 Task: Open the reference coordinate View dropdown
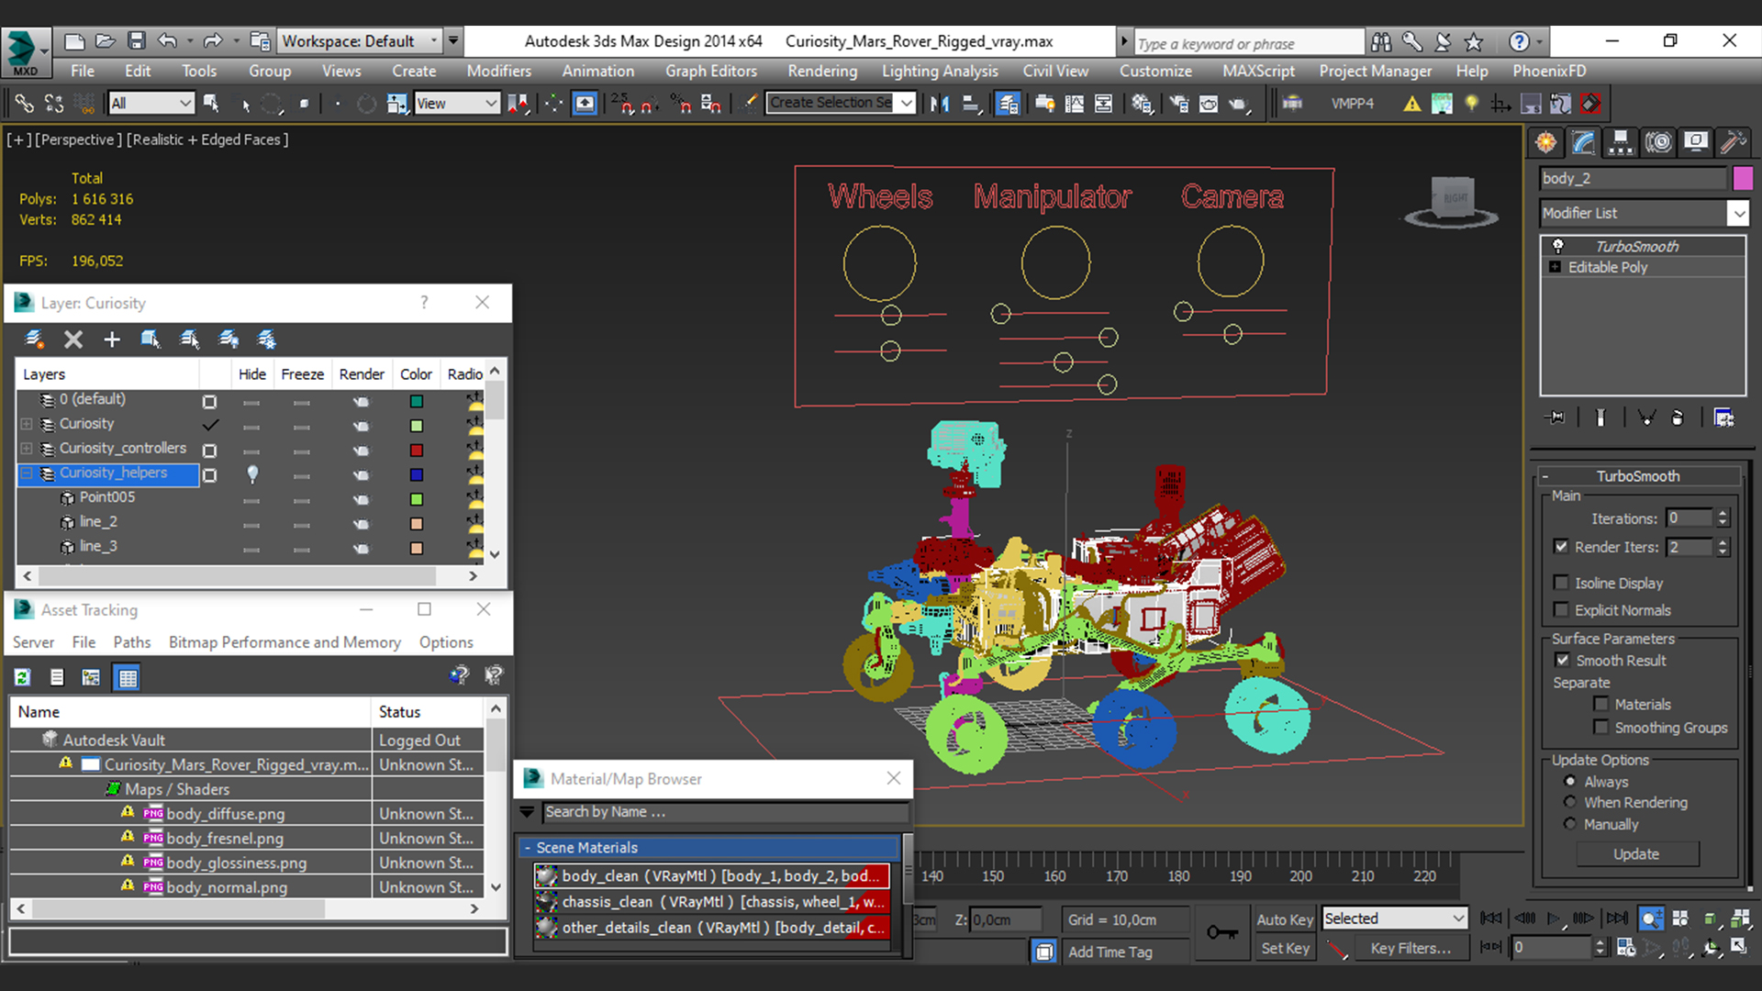456,104
